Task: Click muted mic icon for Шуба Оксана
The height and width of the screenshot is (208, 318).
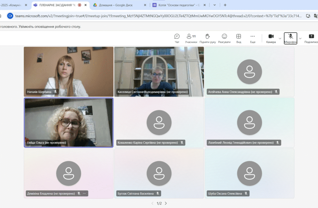Action: 246,193
